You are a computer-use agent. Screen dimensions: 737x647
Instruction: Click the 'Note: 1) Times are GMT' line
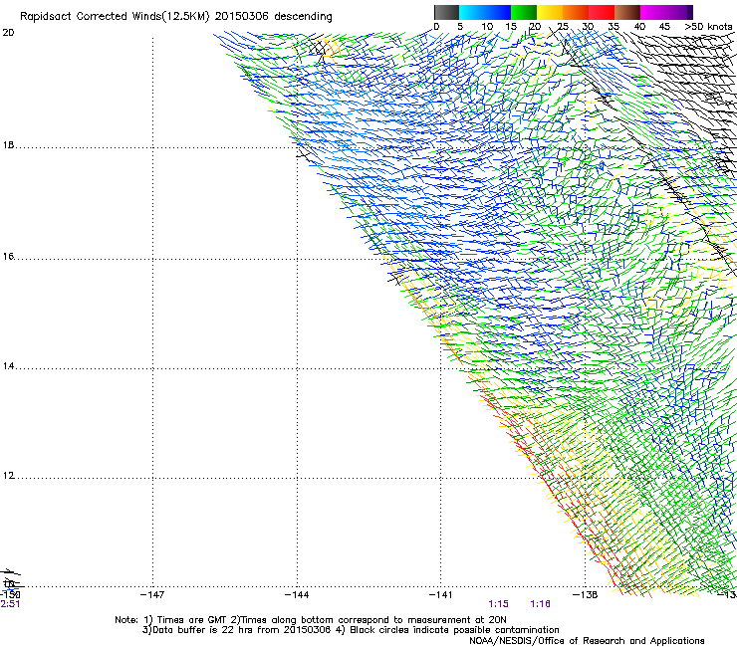pos(311,620)
